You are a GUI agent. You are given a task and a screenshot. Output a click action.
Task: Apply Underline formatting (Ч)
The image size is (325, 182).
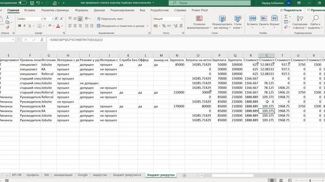click(29, 26)
